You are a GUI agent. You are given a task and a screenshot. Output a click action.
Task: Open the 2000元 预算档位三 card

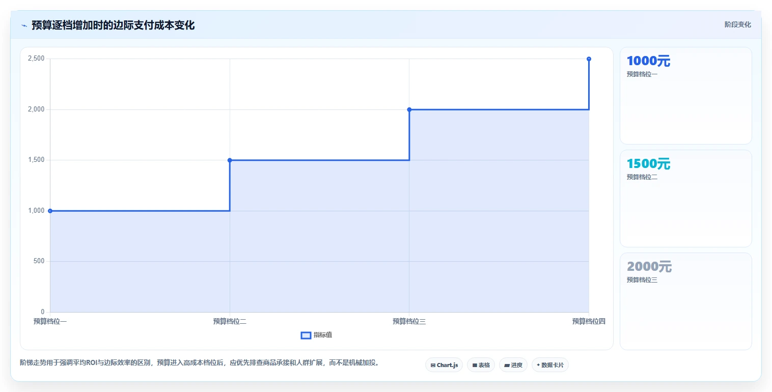tap(685, 301)
